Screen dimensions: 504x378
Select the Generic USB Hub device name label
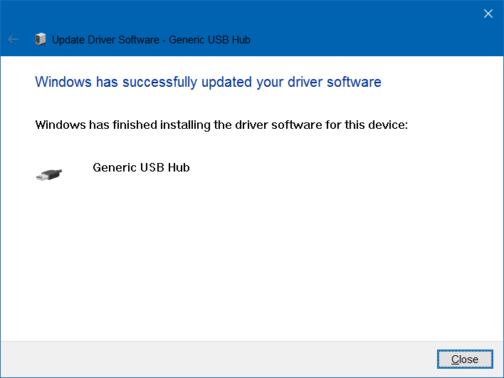141,168
